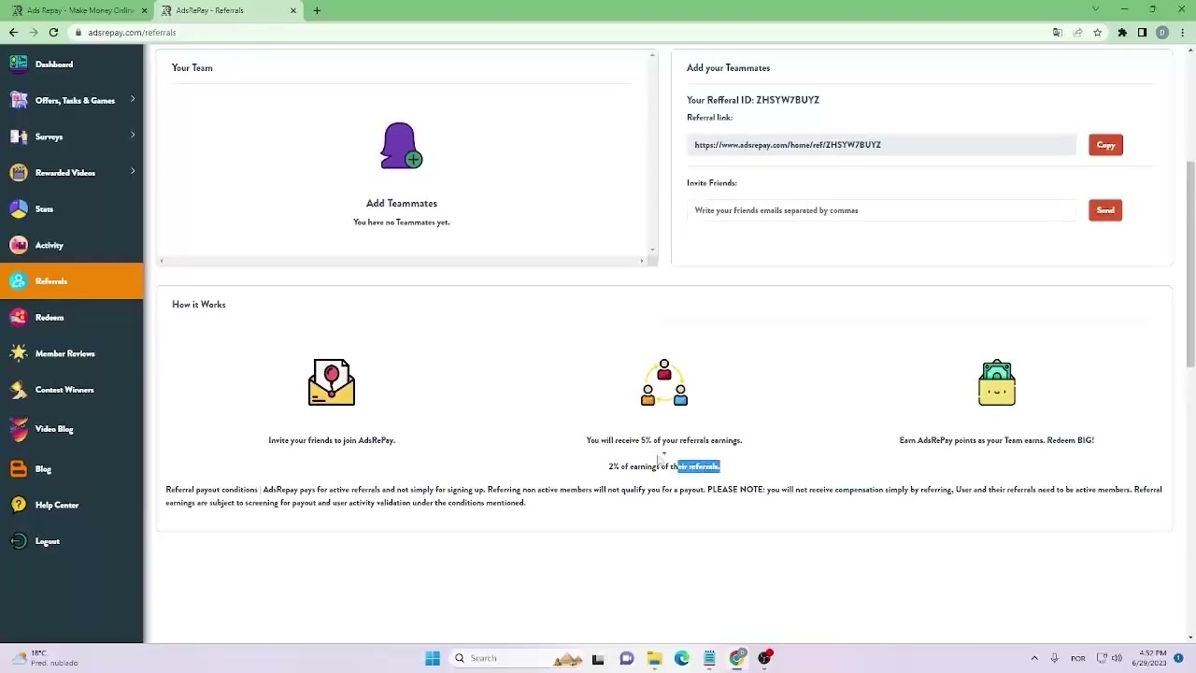The image size is (1196, 673).
Task: Open the Member Reviews menu item
Action: click(x=65, y=353)
